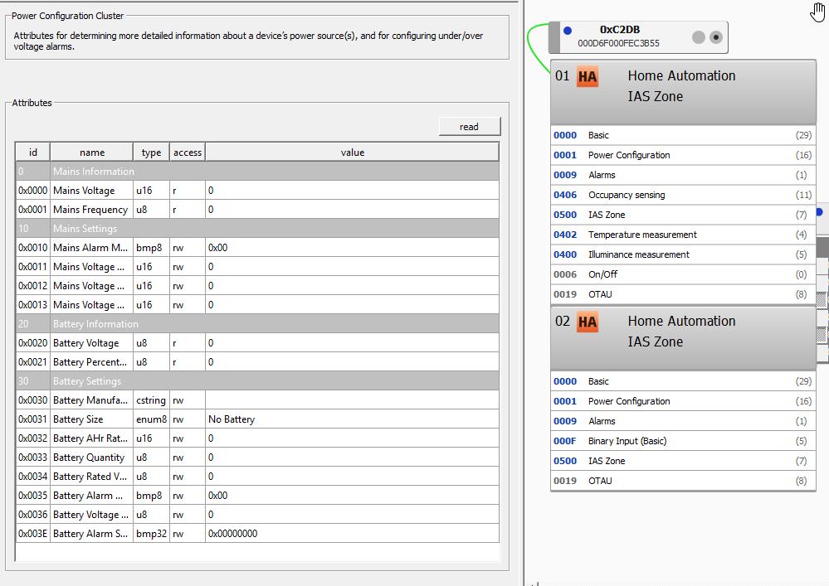Select the Mains Frequency attribute row

257,210
